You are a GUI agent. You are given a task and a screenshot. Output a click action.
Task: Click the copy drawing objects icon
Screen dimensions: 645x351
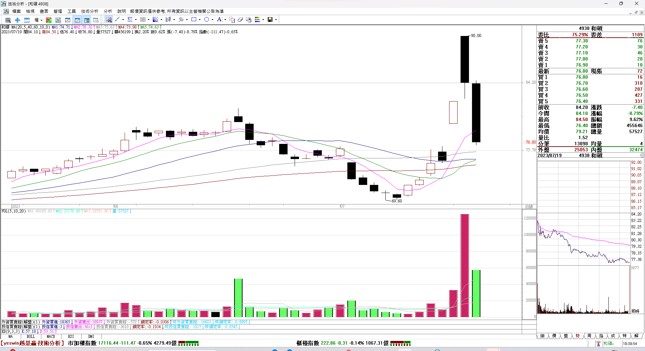click(249, 20)
